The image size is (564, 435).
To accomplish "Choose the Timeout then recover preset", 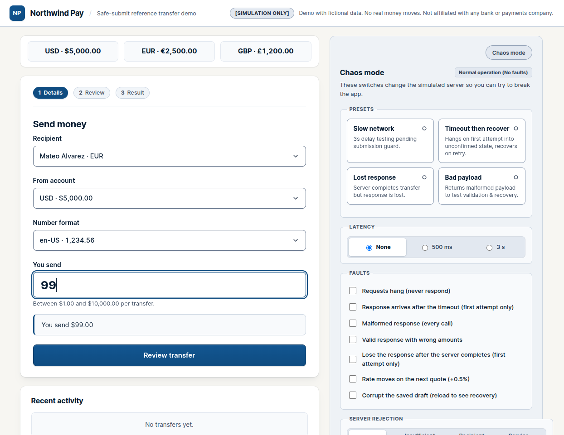I will click(x=482, y=141).
